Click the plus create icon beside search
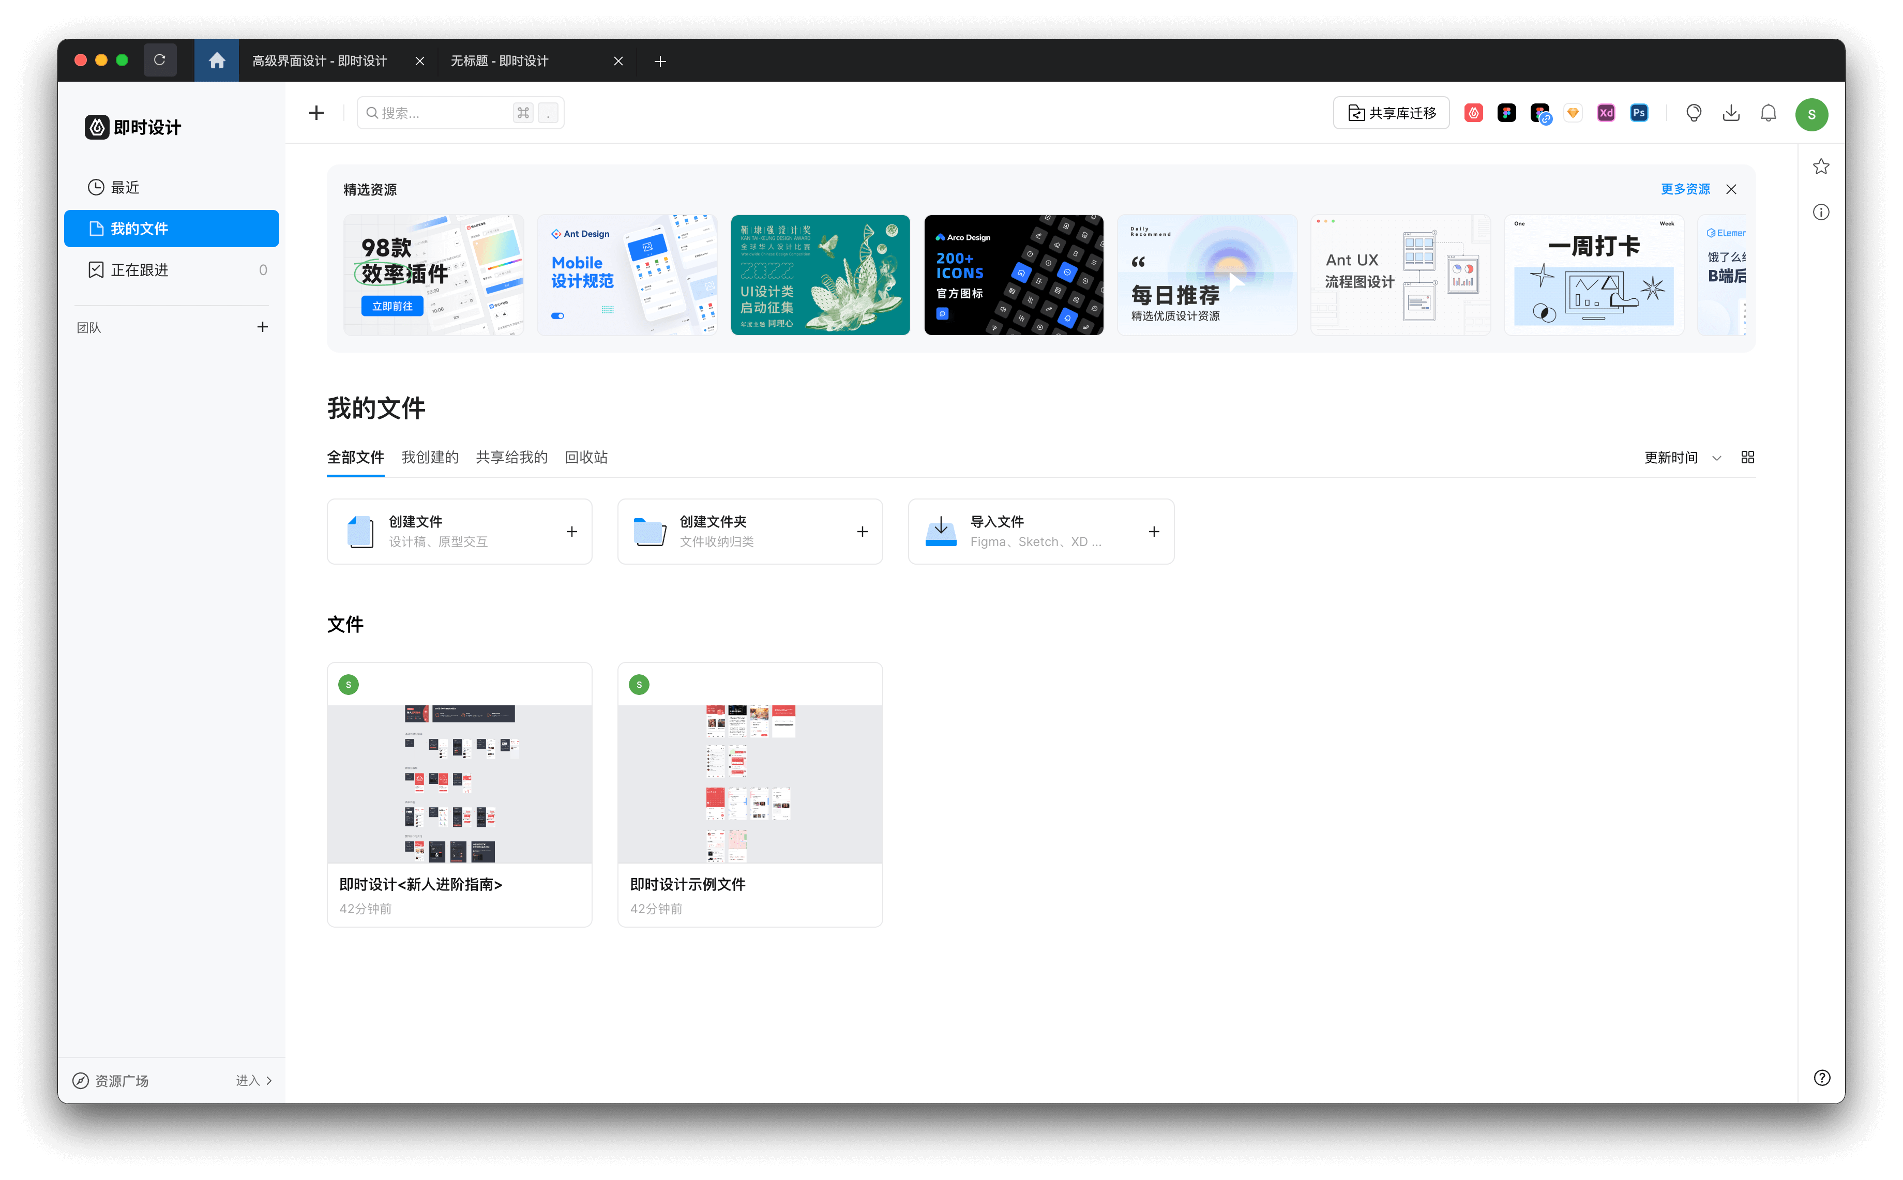Image resolution: width=1903 pixels, height=1180 pixels. 316,113
